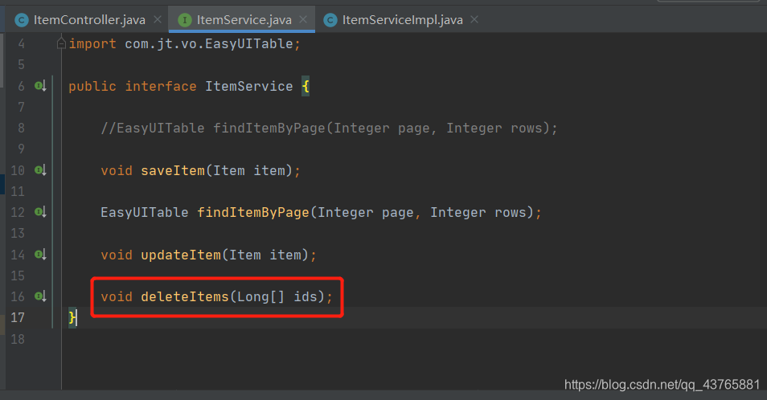This screenshot has height=400, width=767.
Task: Collapse the import block fold marker
Action: pos(61,43)
